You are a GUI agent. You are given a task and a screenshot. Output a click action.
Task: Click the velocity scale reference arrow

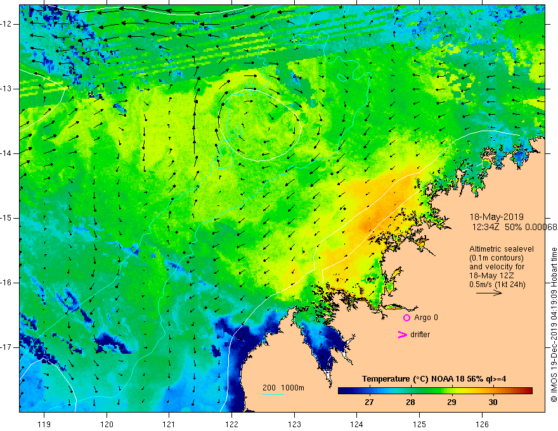[x=489, y=293]
